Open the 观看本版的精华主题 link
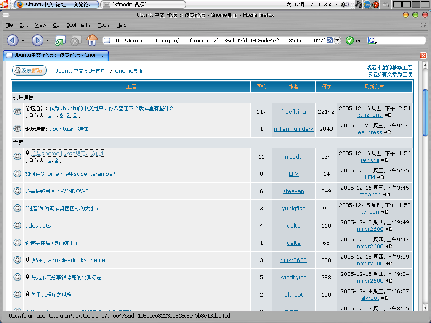 389,68
